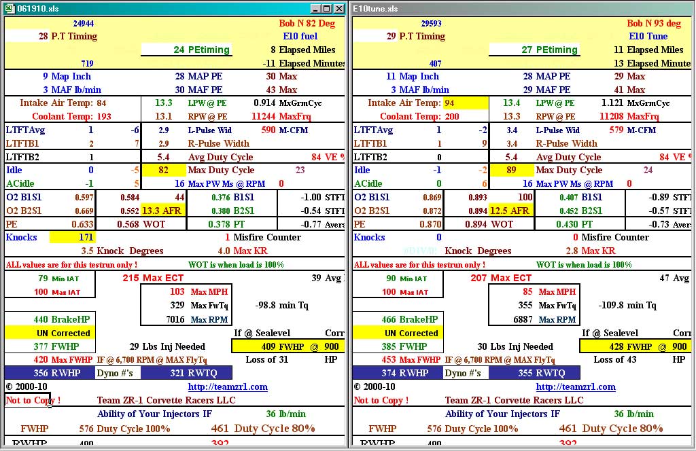Close the 061910.xls workbook window
This screenshot has width=696, height=451.
[x=339, y=9]
